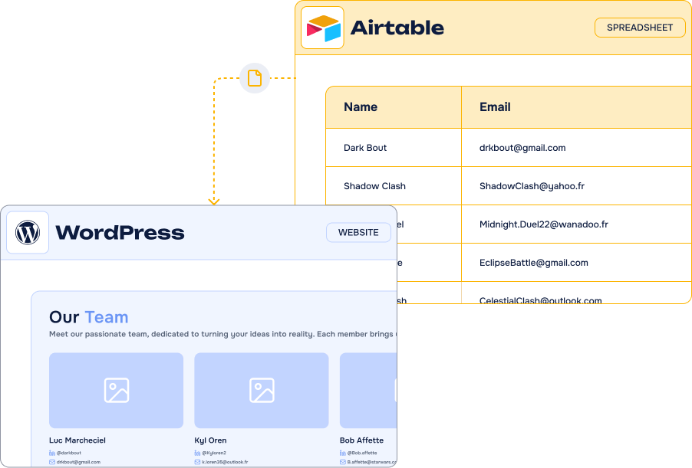Click the Our Team heading
Image resolution: width=692 pixels, height=468 pixels.
tap(89, 317)
